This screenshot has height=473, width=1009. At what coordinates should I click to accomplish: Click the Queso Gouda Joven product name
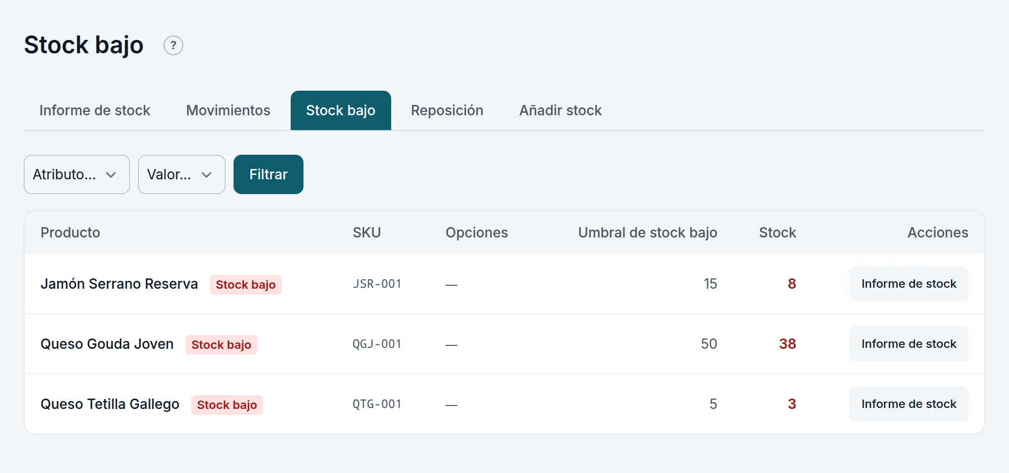click(107, 344)
